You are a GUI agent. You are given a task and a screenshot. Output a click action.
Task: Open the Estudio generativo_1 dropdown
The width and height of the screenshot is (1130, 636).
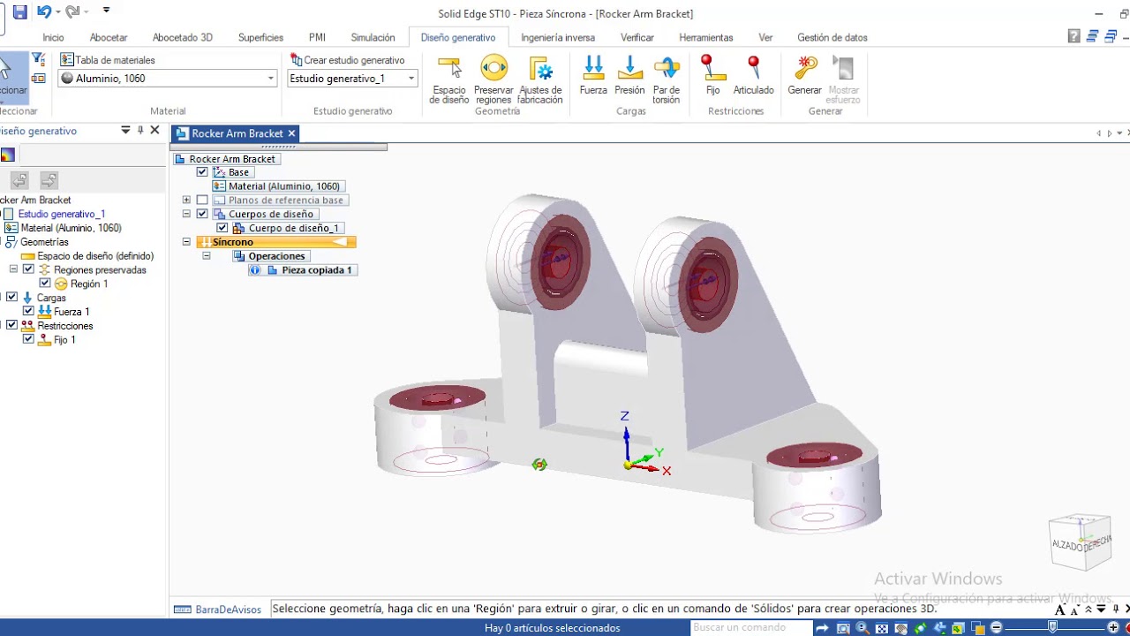(411, 79)
